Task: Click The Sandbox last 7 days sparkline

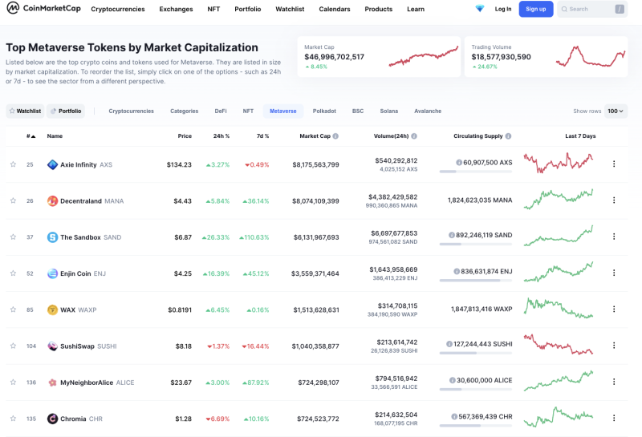Action: tap(559, 236)
